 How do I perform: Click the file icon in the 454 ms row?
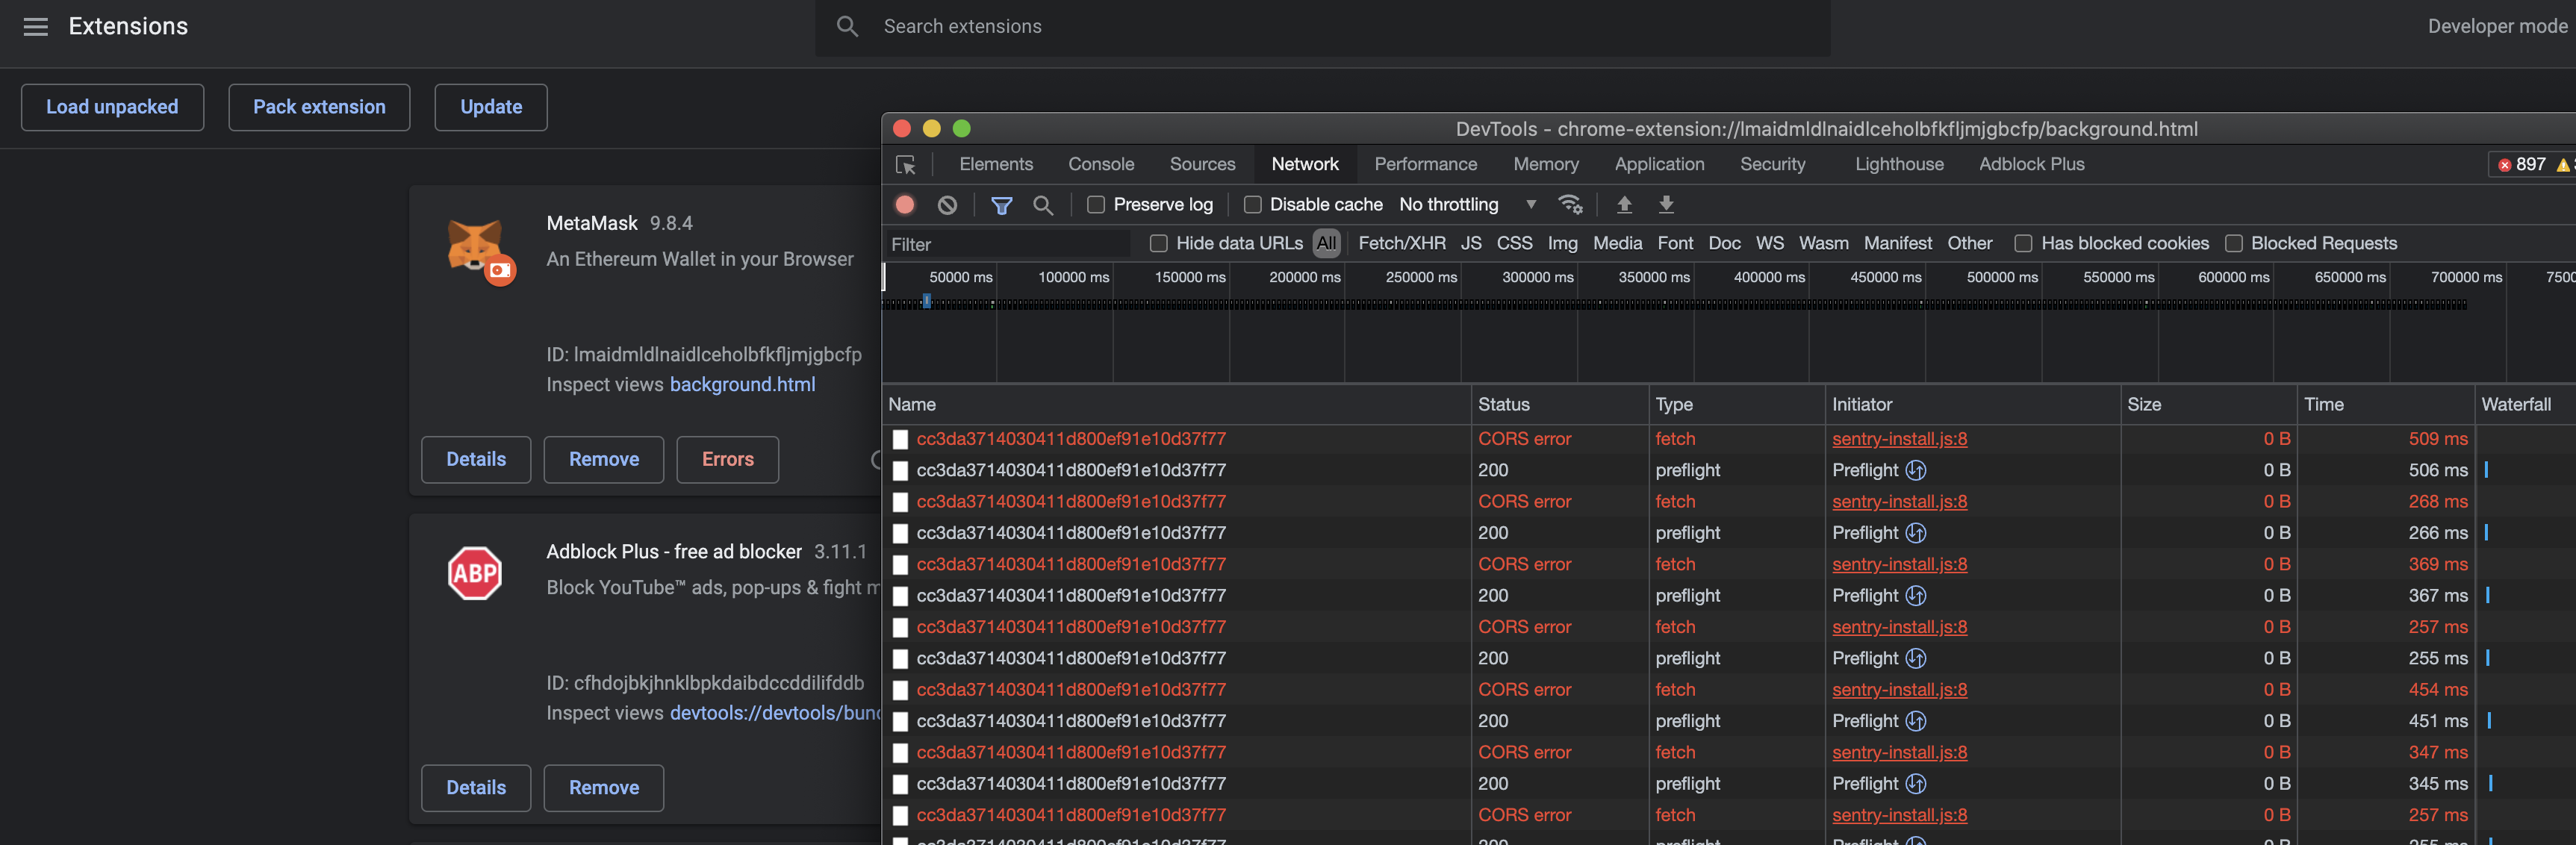coord(900,690)
